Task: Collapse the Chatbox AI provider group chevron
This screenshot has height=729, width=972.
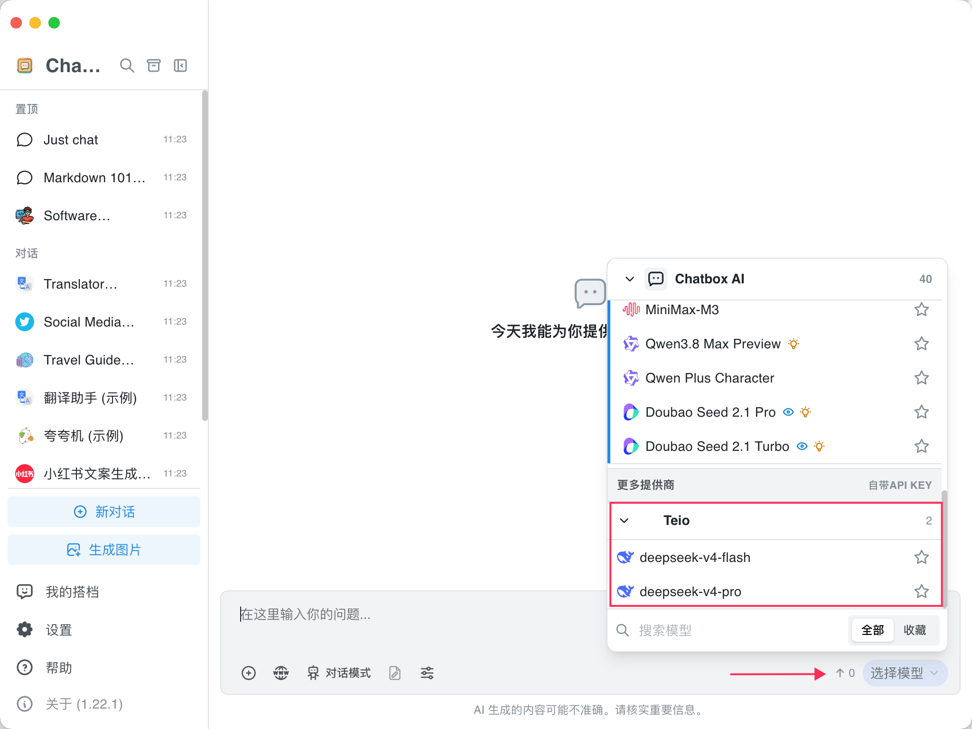Action: coord(630,279)
